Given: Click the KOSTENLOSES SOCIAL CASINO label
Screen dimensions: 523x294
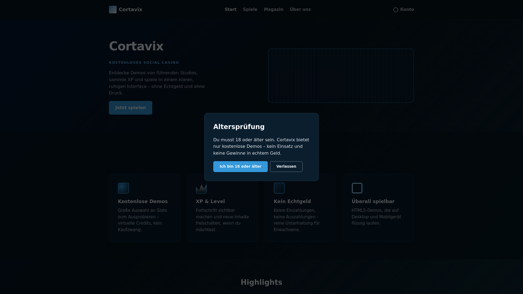Looking at the screenshot, I should pyautogui.click(x=144, y=63).
